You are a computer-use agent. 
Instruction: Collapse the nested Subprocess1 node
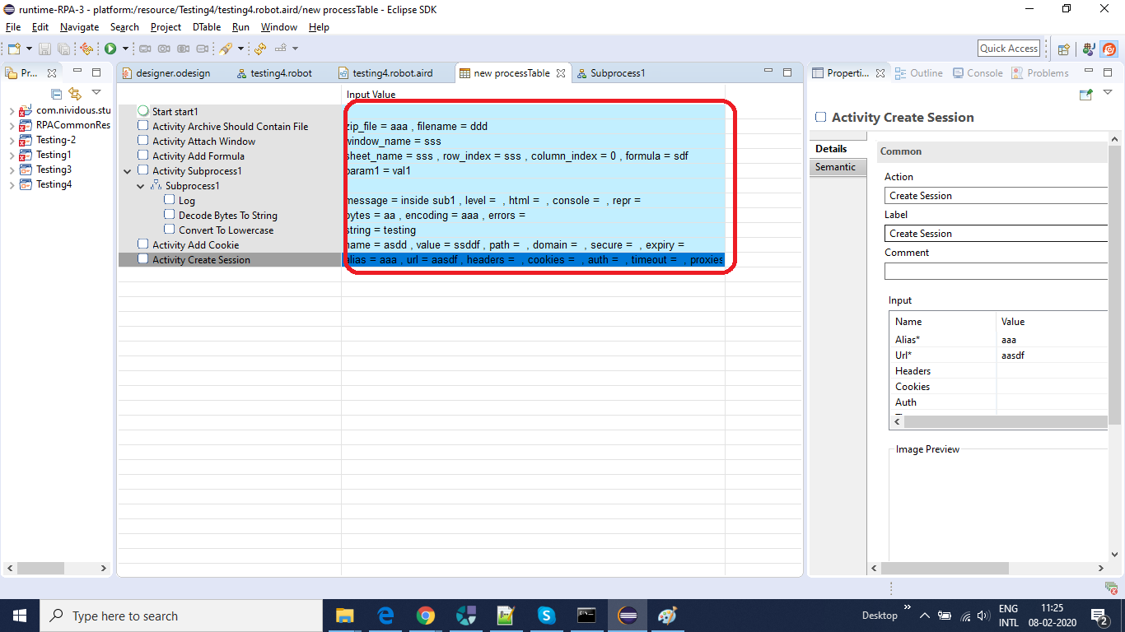pos(141,186)
